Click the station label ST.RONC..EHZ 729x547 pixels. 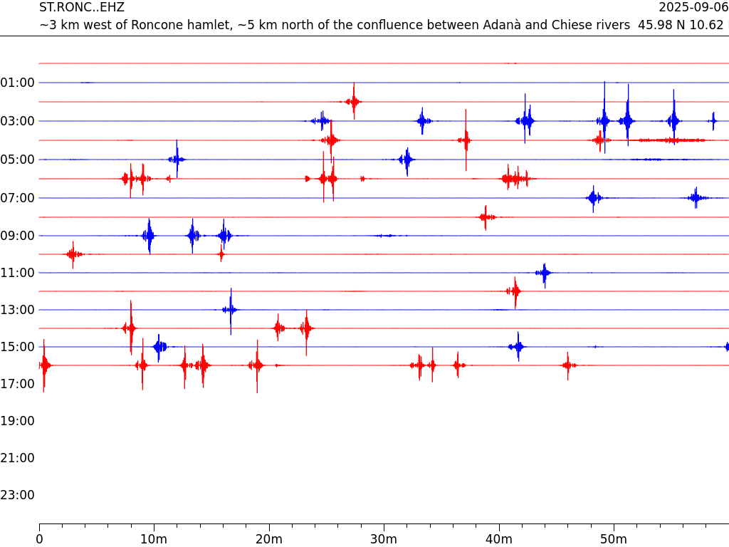point(82,7)
